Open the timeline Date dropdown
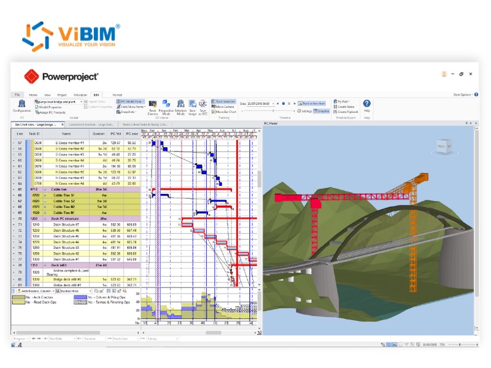 click(273, 104)
